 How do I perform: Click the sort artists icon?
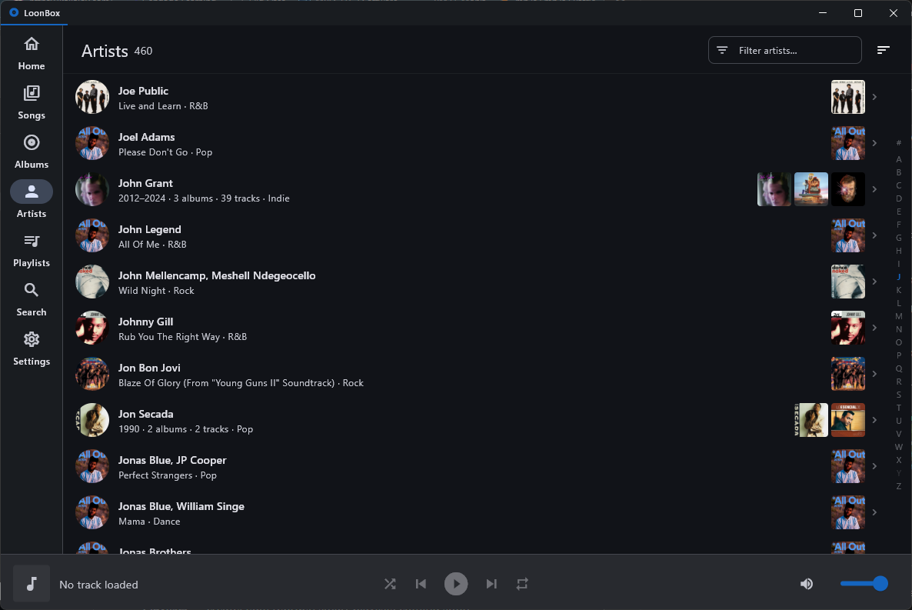pyautogui.click(x=883, y=49)
